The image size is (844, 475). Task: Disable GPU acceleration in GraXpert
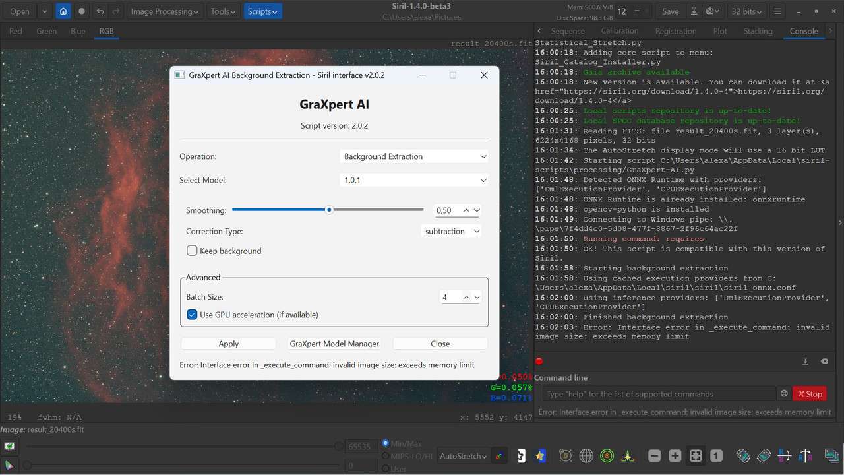192,315
